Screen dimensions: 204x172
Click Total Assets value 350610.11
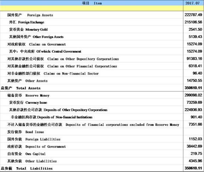coord(193,88)
